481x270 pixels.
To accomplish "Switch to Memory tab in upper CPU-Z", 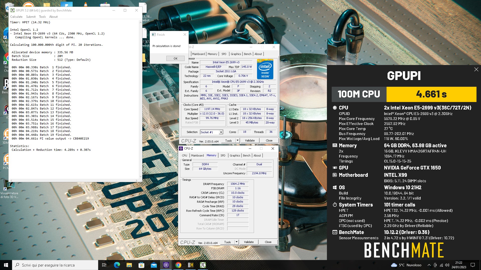I will click(212, 54).
